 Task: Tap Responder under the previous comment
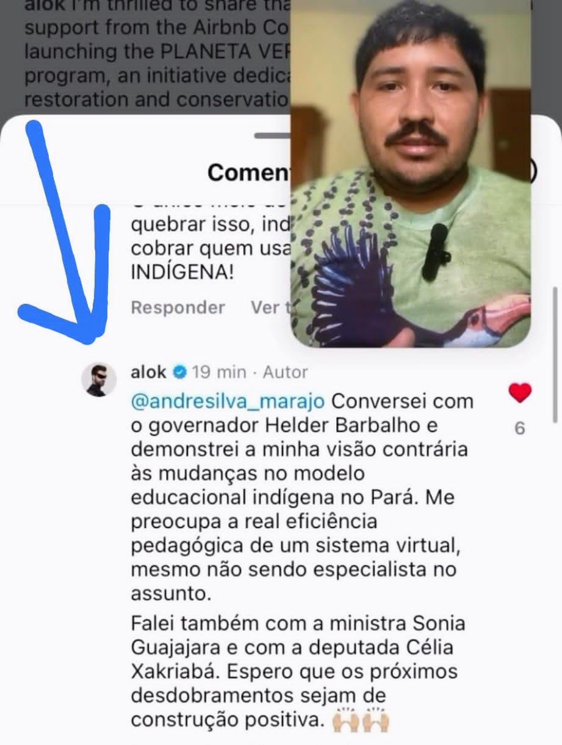point(178,307)
